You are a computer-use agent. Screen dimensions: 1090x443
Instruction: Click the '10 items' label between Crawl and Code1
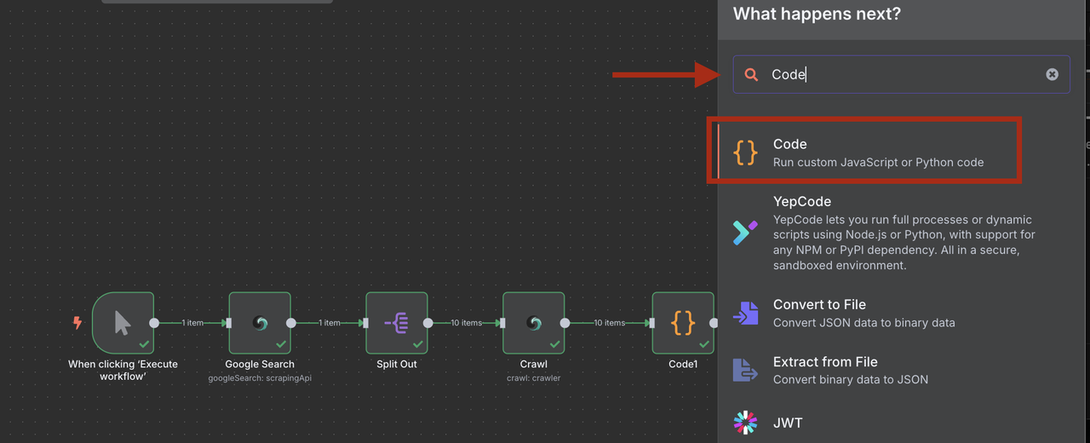pos(609,323)
